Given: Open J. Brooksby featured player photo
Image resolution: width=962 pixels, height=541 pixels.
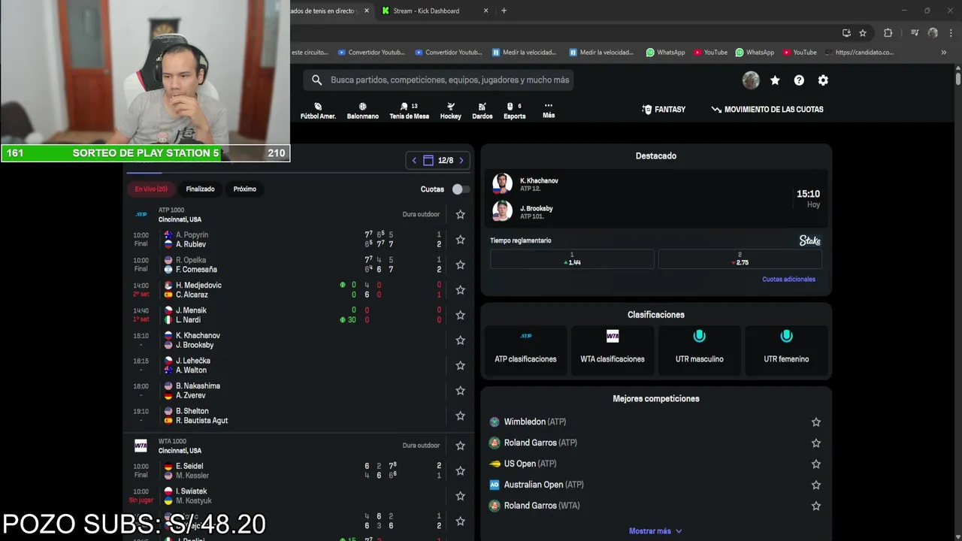Looking at the screenshot, I should click(x=502, y=211).
